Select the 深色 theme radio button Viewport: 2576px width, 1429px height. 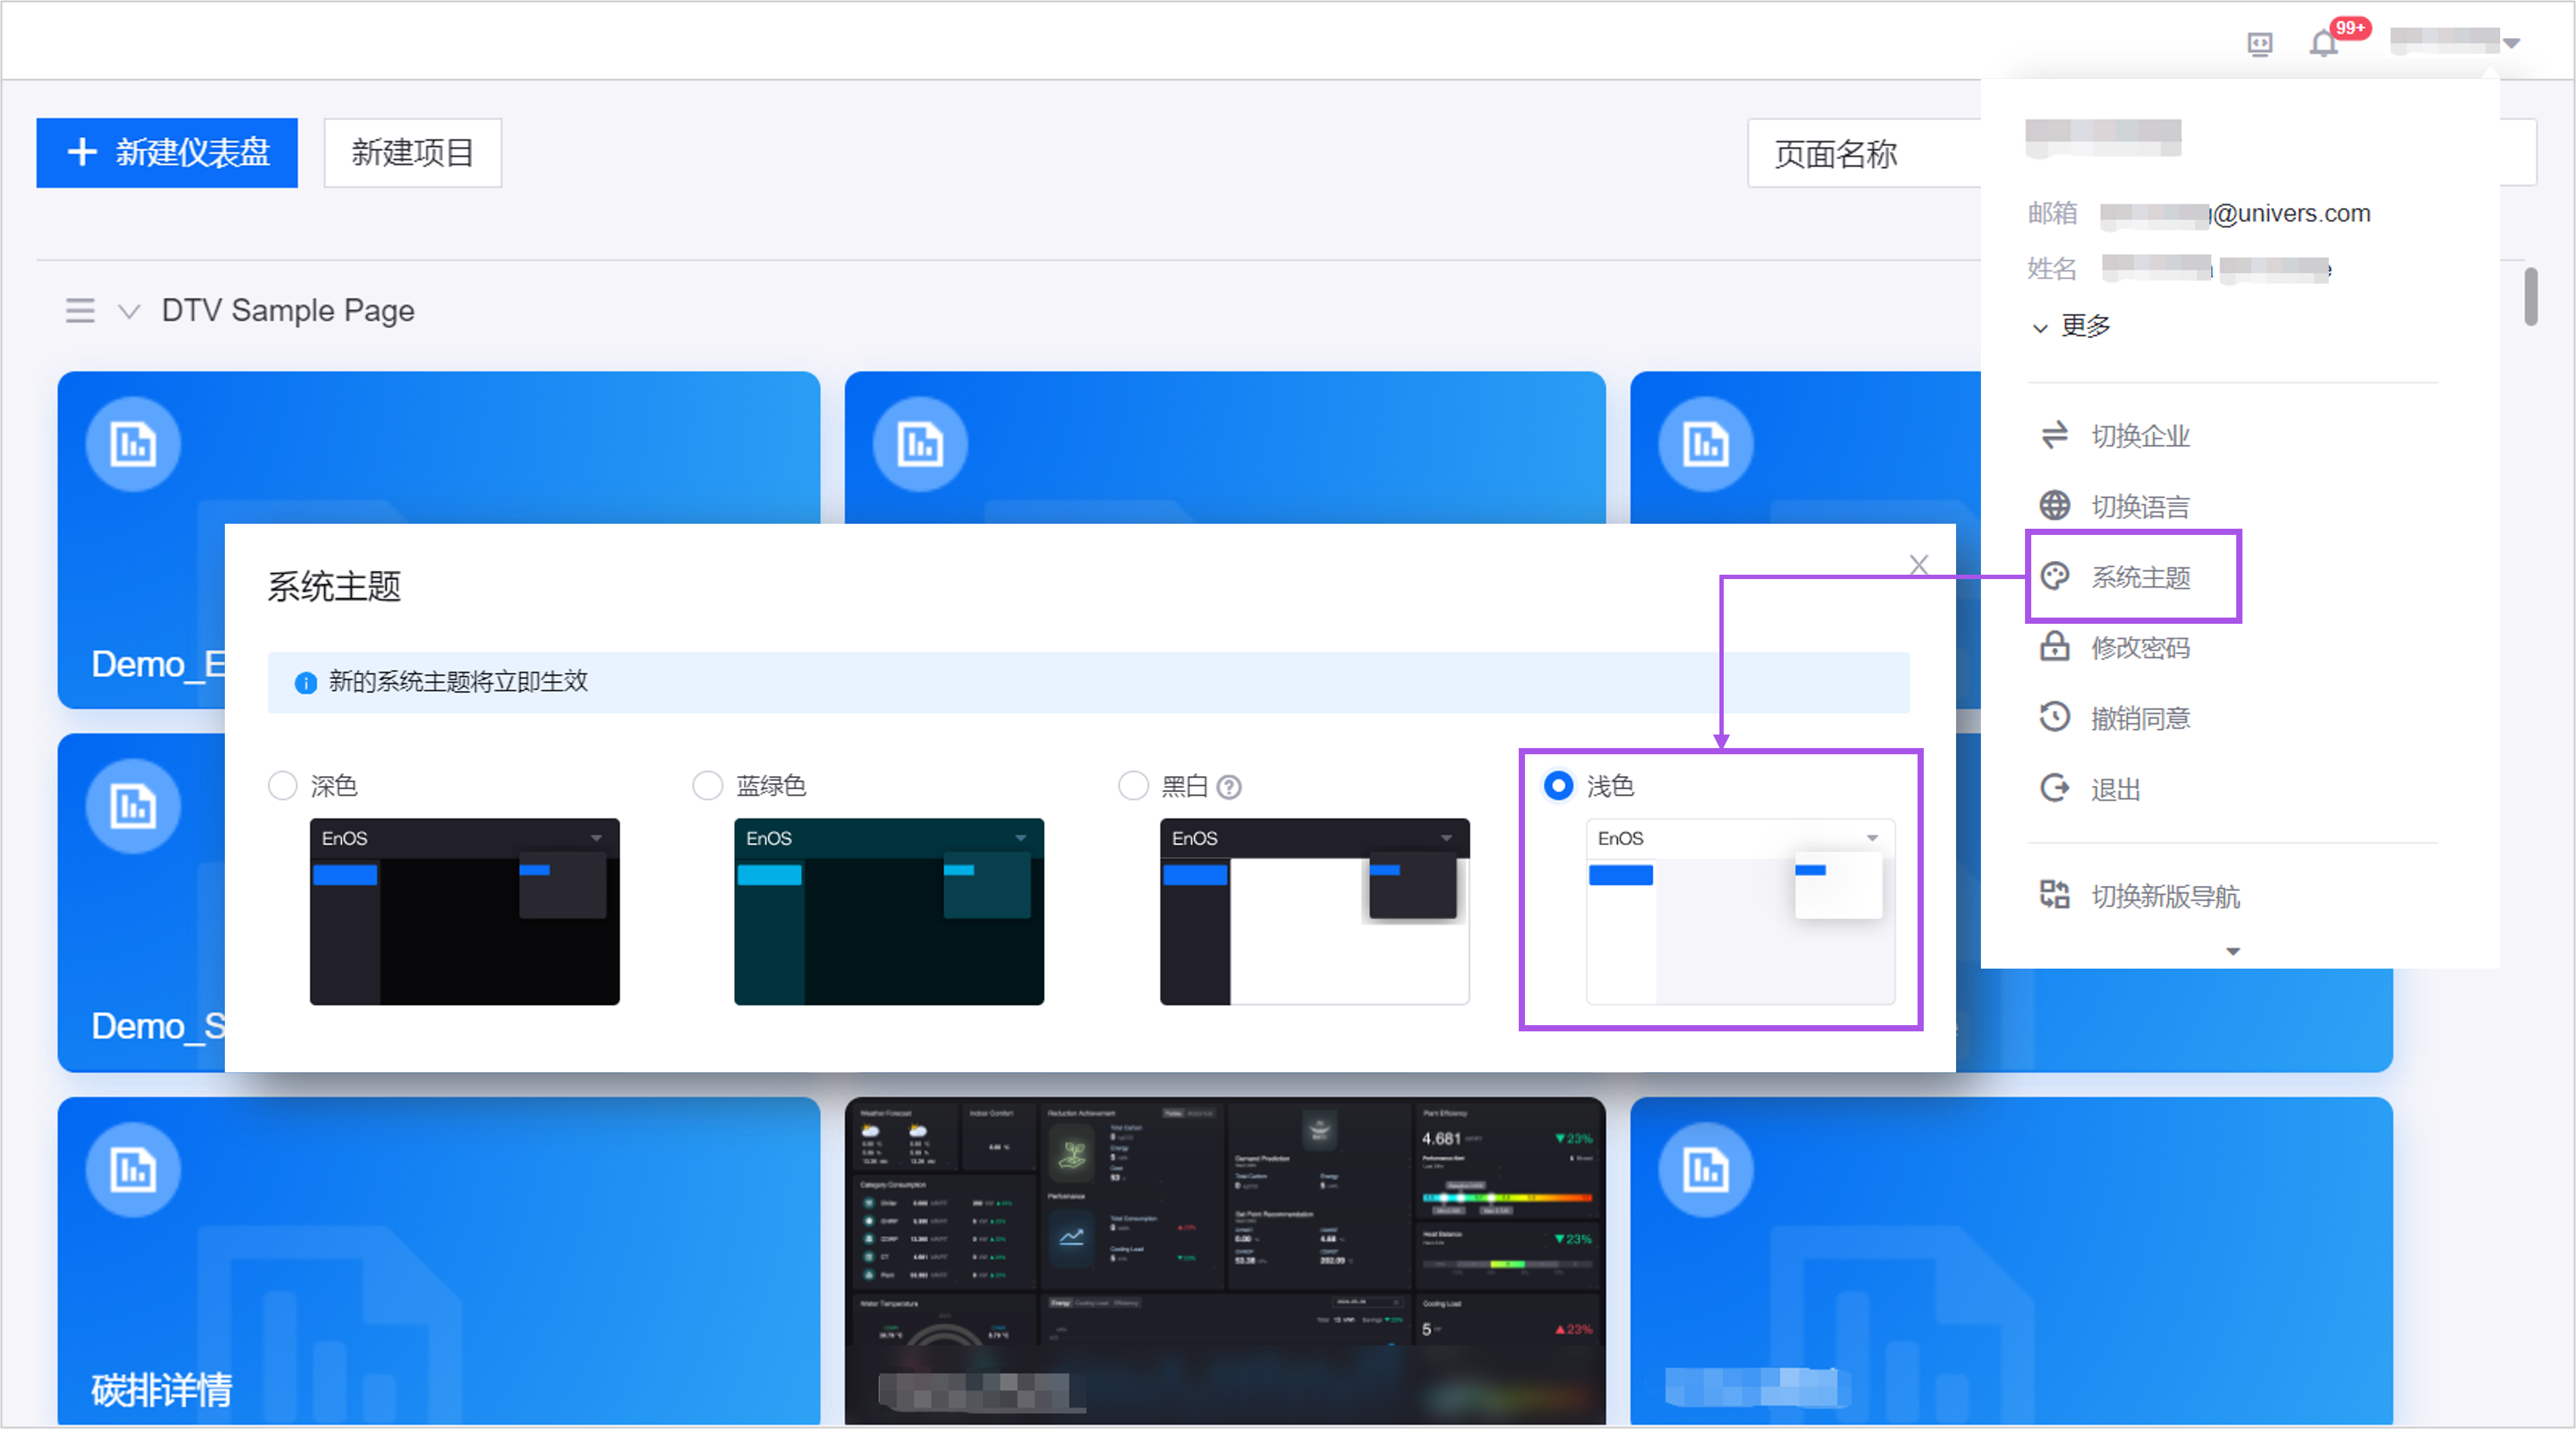(x=282, y=786)
